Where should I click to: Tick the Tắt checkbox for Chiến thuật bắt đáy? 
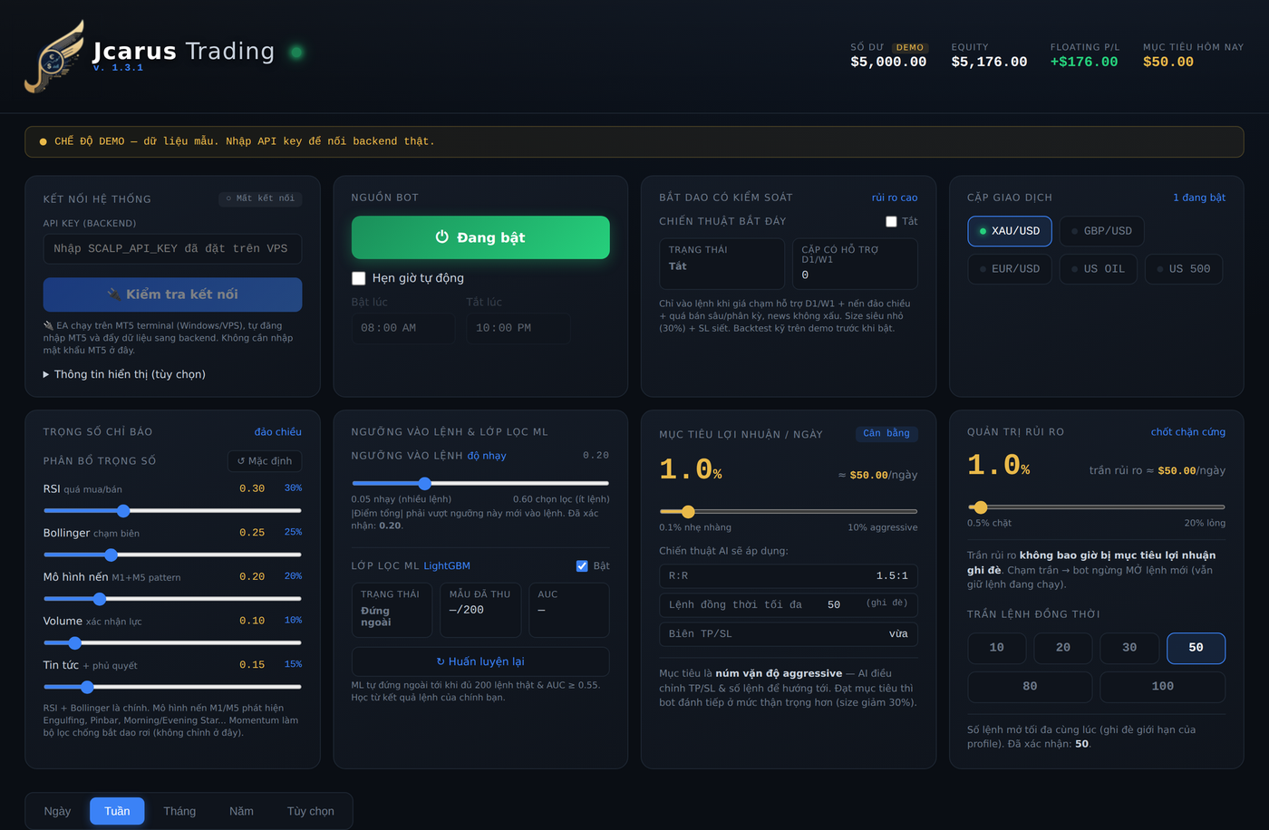click(x=891, y=221)
